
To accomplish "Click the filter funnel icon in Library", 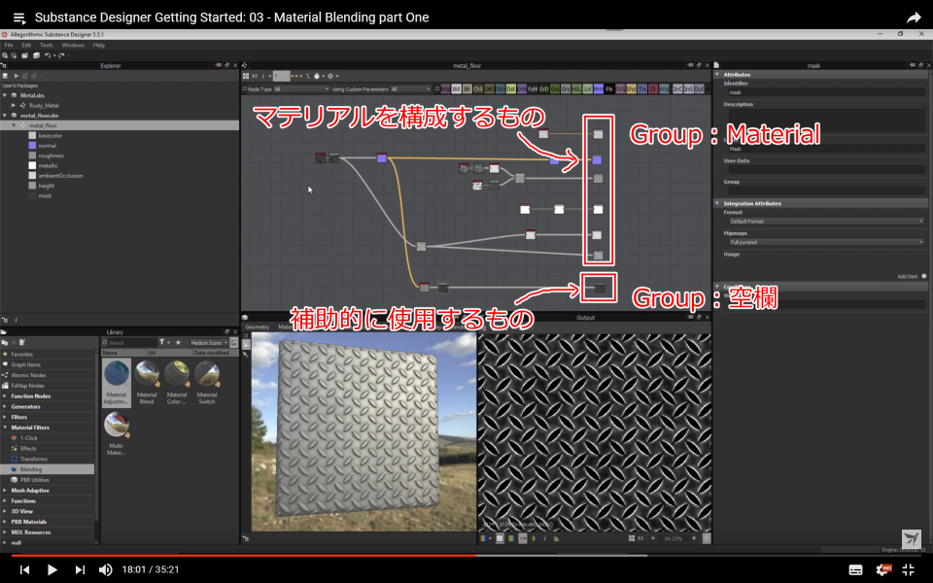I will pyautogui.click(x=162, y=343).
